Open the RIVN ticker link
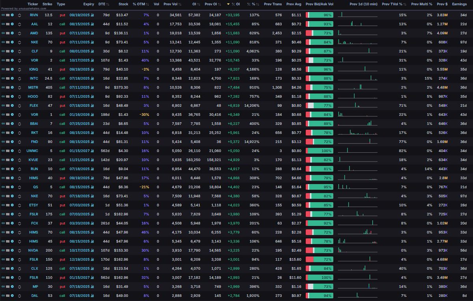The height and width of the screenshot is (301, 473). [34, 15]
